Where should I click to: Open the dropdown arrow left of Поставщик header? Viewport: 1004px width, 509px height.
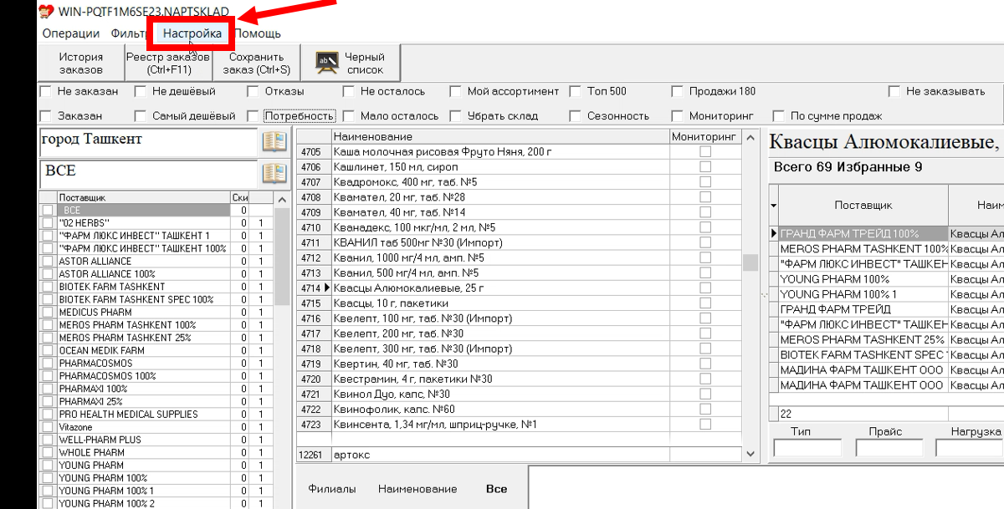(x=774, y=205)
